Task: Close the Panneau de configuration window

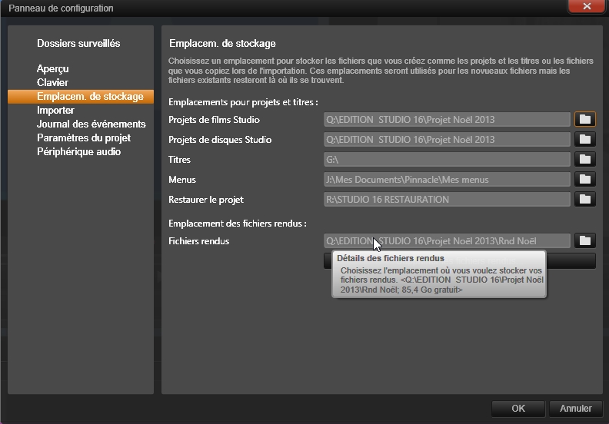Action: coord(587,7)
